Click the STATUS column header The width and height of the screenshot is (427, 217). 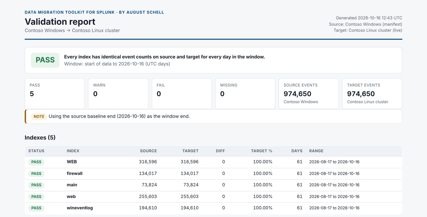click(x=36, y=151)
